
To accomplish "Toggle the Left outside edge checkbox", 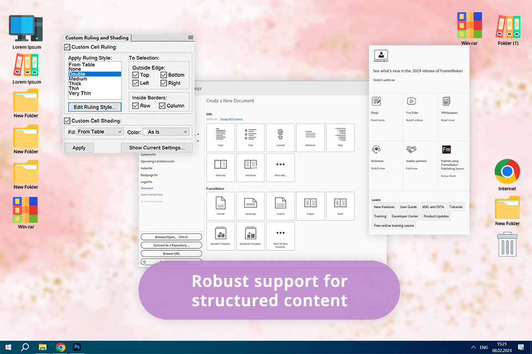I will click(x=135, y=83).
